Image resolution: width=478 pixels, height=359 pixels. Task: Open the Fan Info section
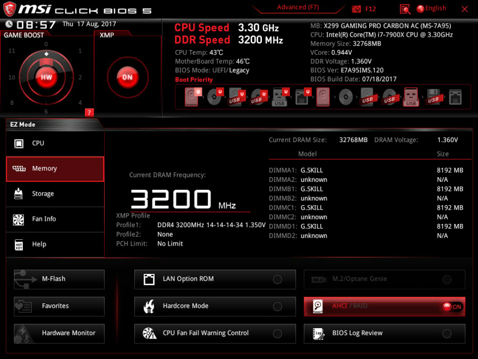pos(55,219)
